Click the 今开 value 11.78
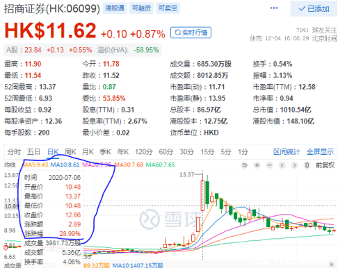Screen dimensions: 338x268 (x=111, y=64)
